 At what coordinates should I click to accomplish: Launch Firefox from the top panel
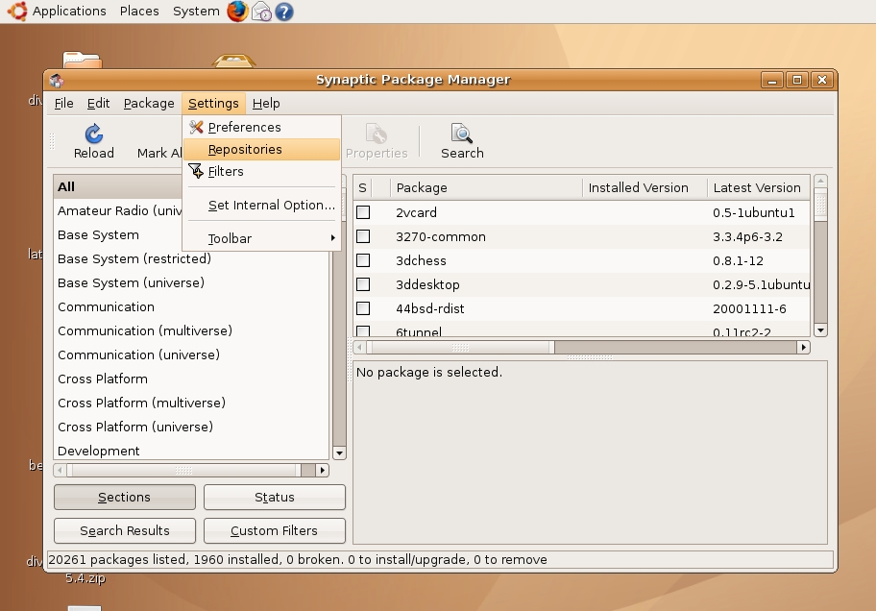pyautogui.click(x=237, y=12)
